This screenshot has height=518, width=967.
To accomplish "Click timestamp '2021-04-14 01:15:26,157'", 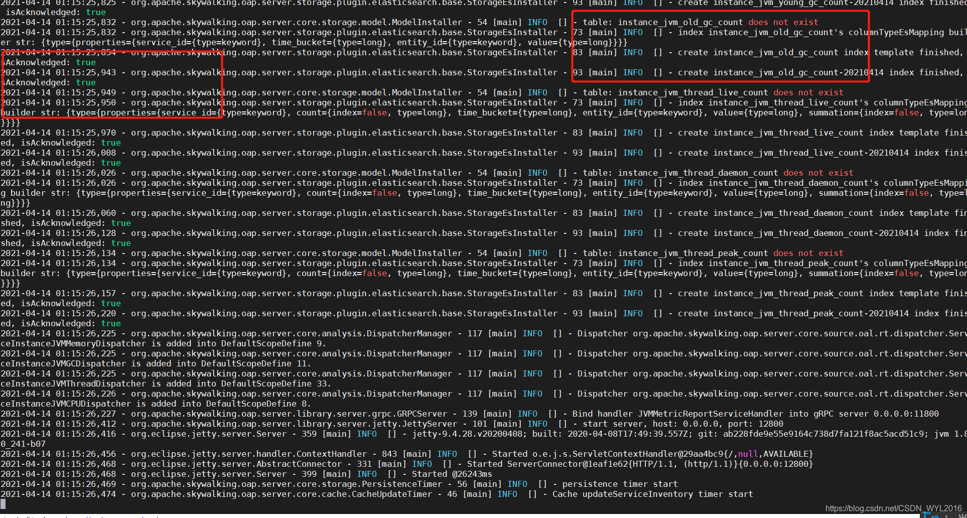I will click(x=58, y=293).
